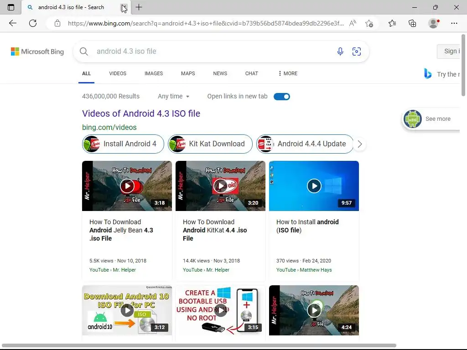Image resolution: width=467 pixels, height=350 pixels.
Task: Open a new browser tab
Action: click(x=139, y=7)
